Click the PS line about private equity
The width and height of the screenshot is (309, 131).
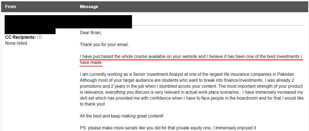pos(168,128)
